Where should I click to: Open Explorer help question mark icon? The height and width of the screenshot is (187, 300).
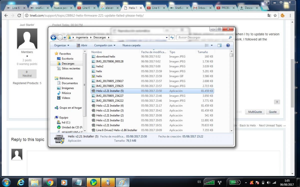(228, 45)
